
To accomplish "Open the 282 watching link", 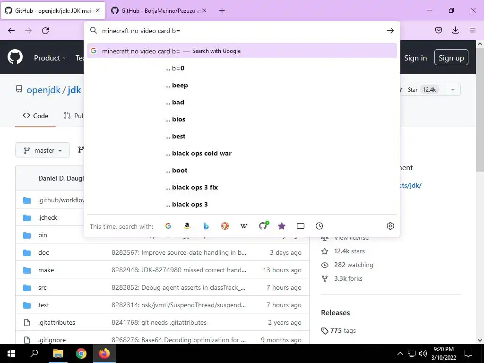I will pos(354,265).
